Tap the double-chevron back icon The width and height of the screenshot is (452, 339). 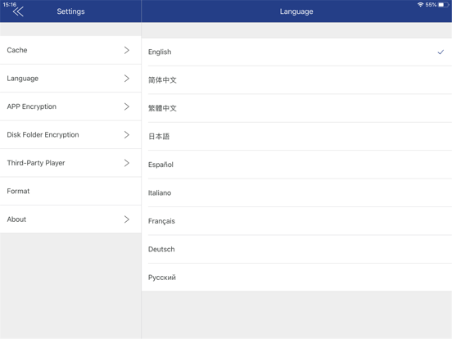[x=18, y=11]
